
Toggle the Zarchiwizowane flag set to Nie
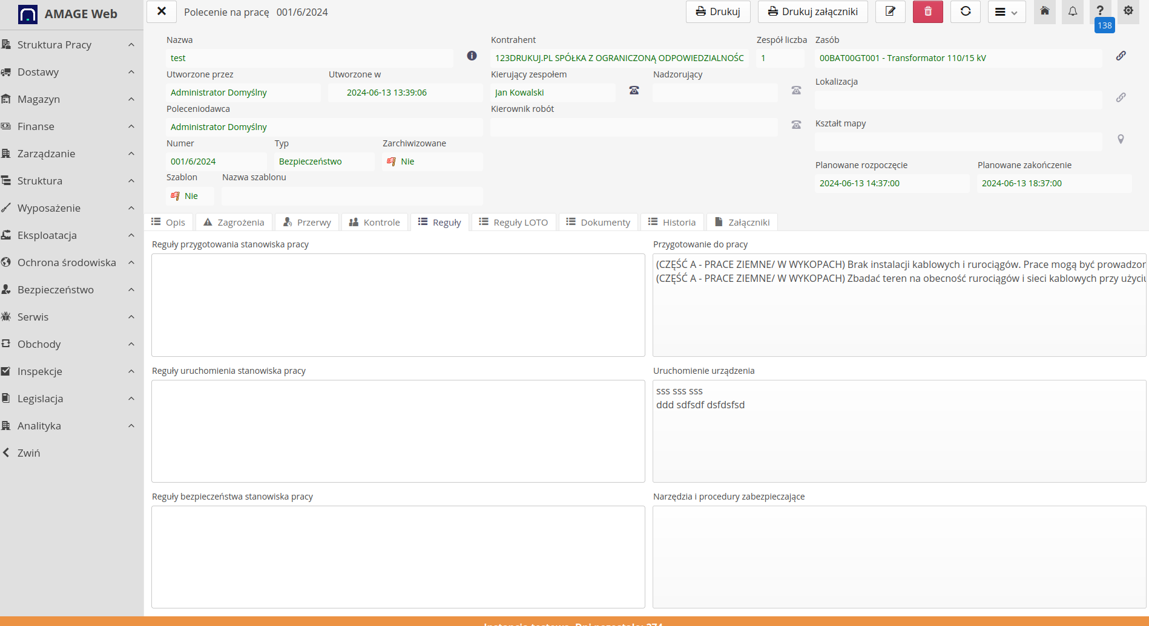400,161
